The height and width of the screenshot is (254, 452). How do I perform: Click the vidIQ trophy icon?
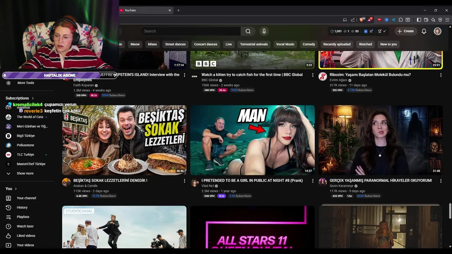point(380,31)
